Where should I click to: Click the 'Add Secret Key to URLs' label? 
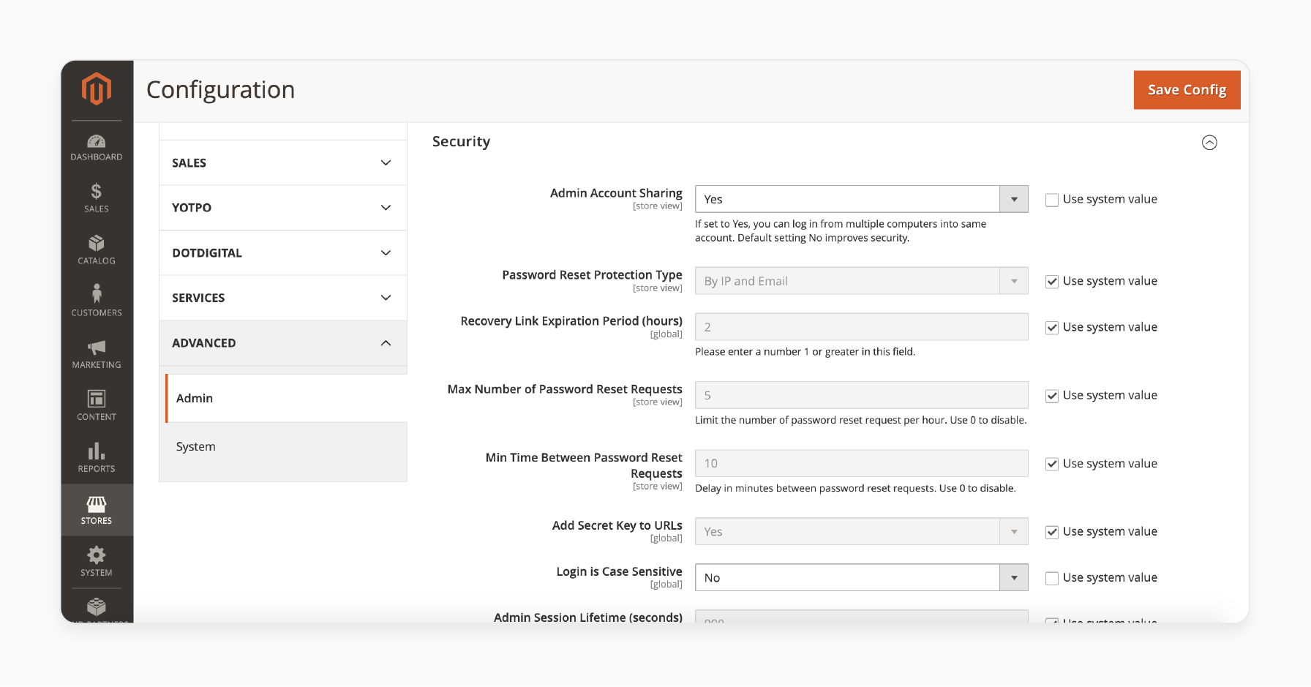point(617,525)
